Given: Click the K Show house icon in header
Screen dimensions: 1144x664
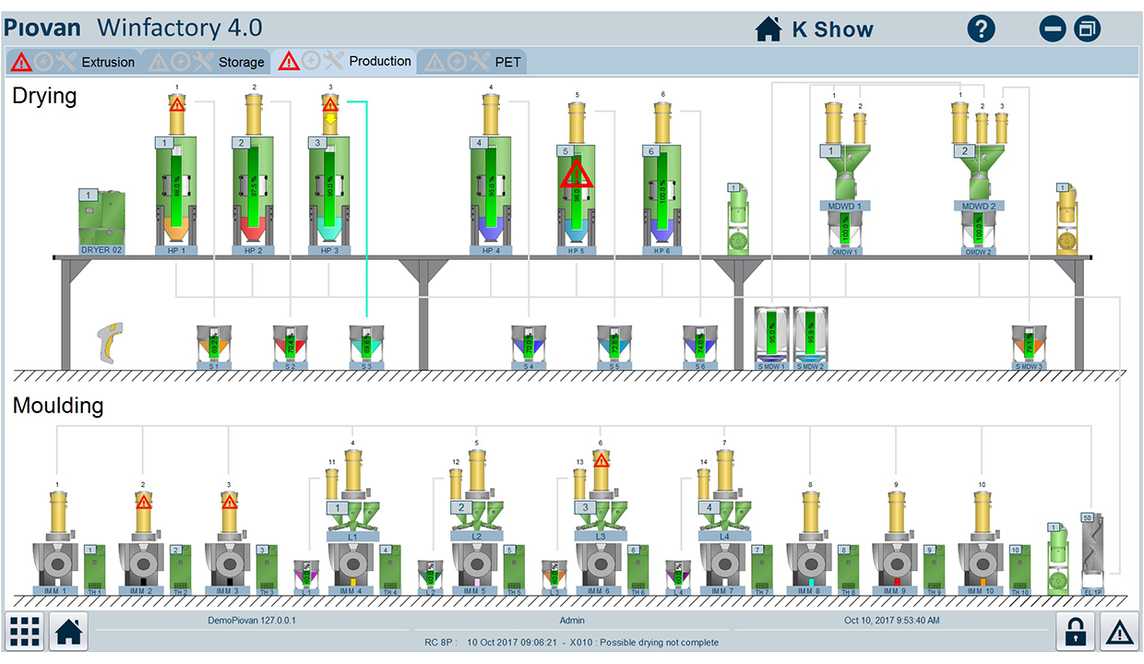Looking at the screenshot, I should [769, 30].
